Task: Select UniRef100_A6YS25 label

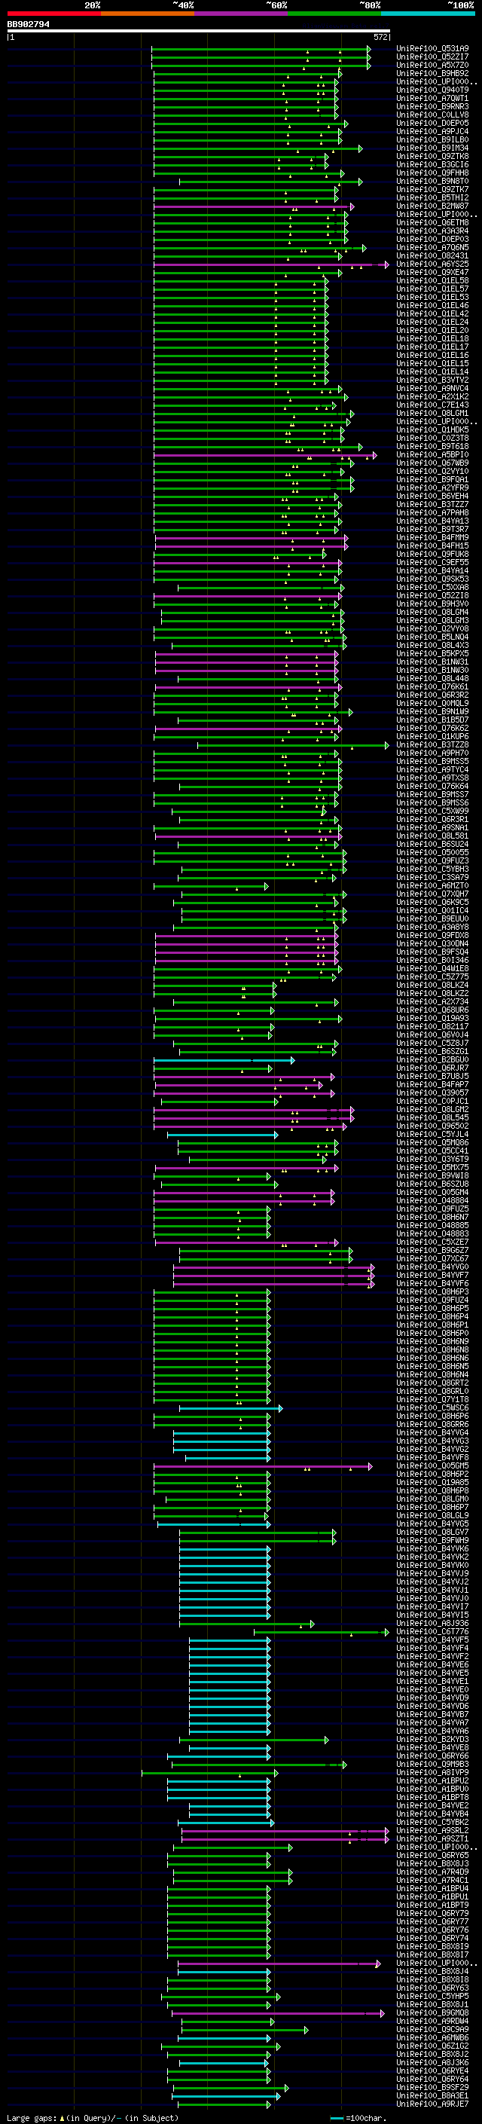Action: point(432,264)
